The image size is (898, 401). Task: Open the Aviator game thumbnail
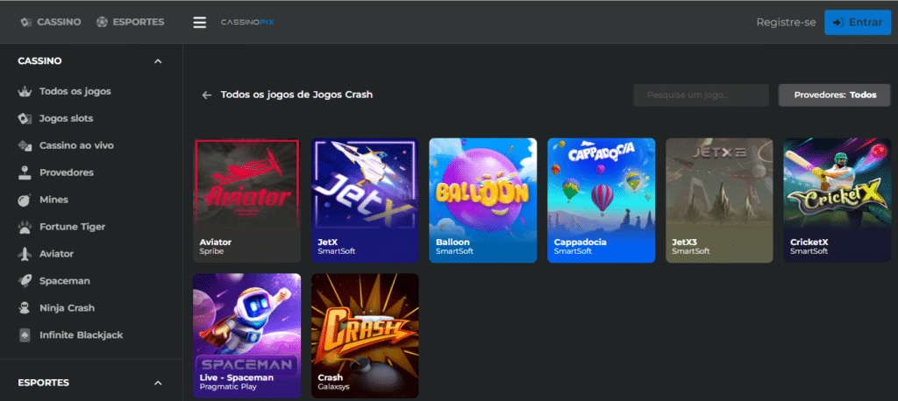click(246, 200)
